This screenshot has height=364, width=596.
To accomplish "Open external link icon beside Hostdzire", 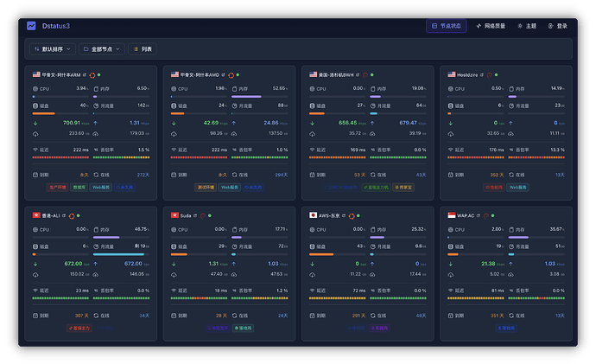I will pyautogui.click(x=482, y=75).
